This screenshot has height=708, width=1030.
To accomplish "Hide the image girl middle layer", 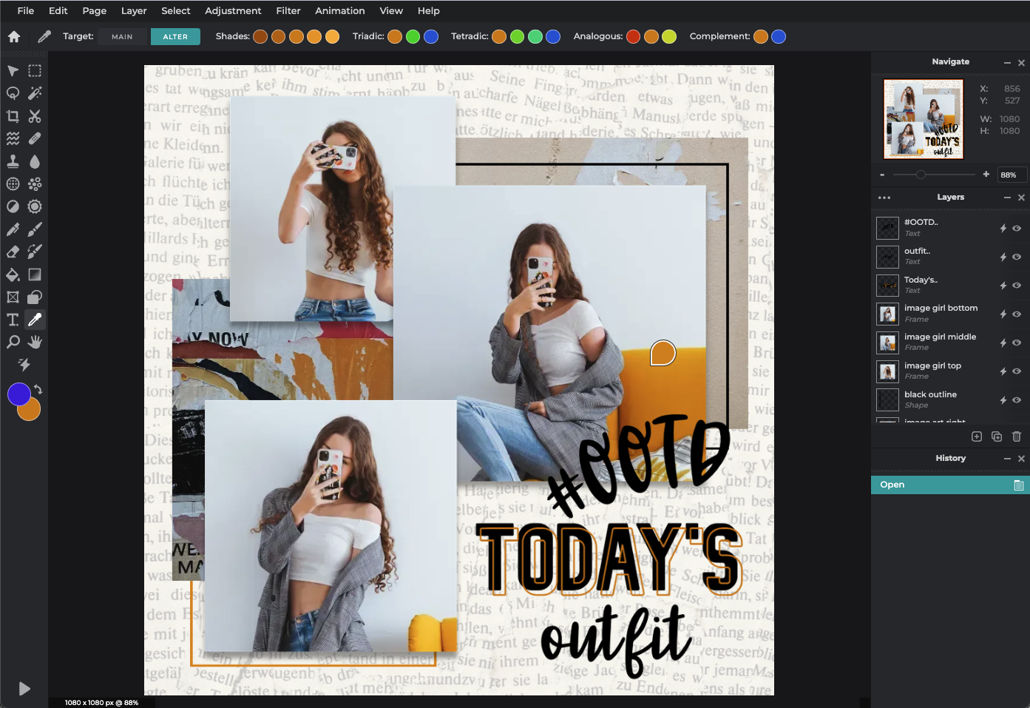I will click(x=1017, y=343).
